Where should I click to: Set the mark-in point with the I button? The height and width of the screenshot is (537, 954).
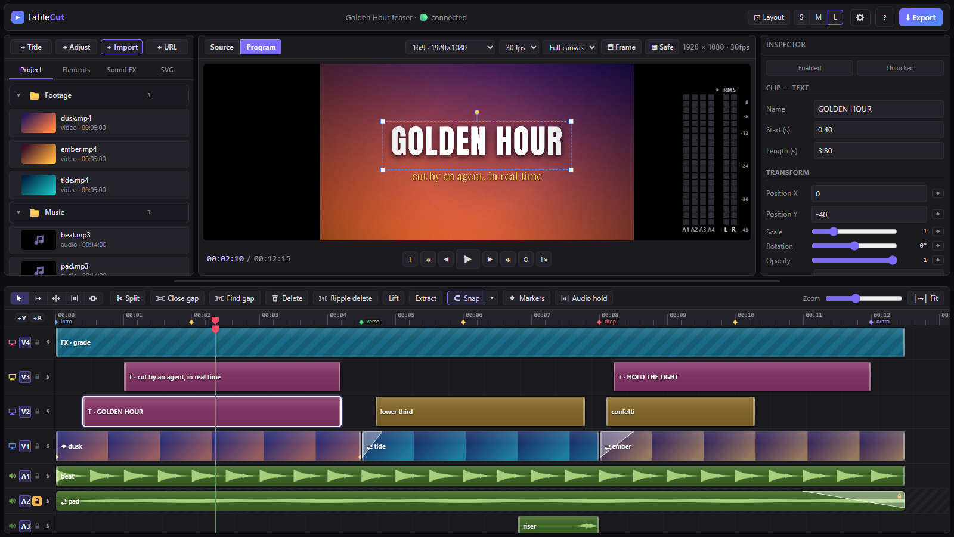pyautogui.click(x=410, y=260)
